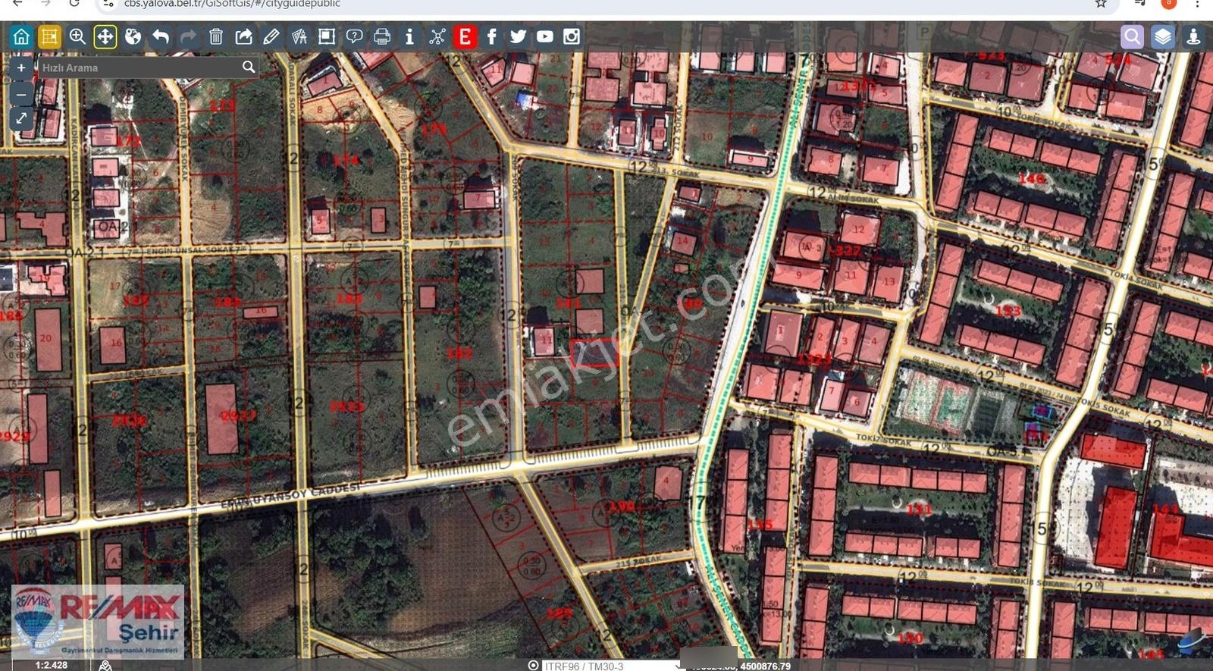Open the Facebook share link
This screenshot has width=1213, height=671.
491,36
